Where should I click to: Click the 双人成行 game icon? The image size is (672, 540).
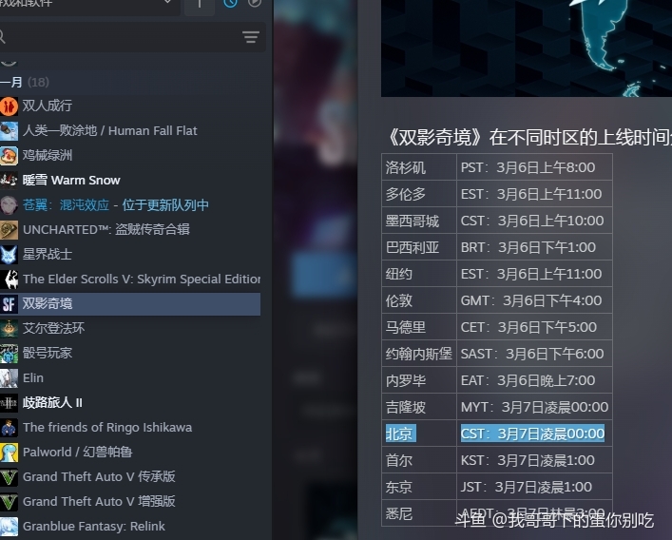point(9,106)
